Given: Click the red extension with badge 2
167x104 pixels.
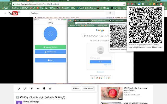Looking at the screenshot, I should 132,4.
